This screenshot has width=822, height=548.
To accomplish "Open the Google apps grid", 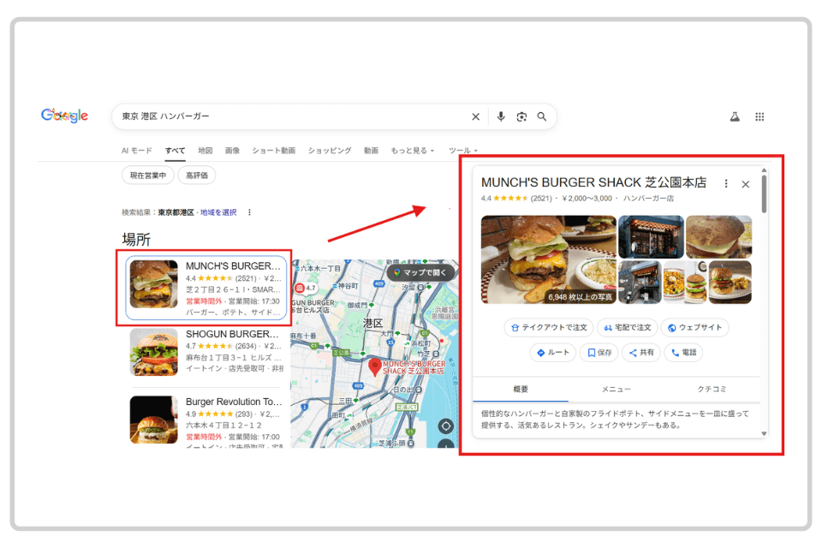I will tap(759, 116).
